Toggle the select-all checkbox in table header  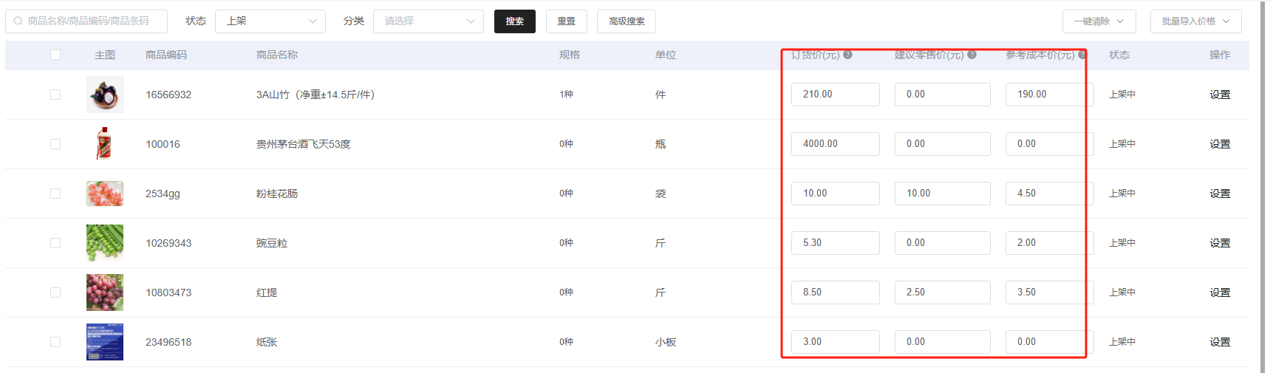(x=55, y=55)
